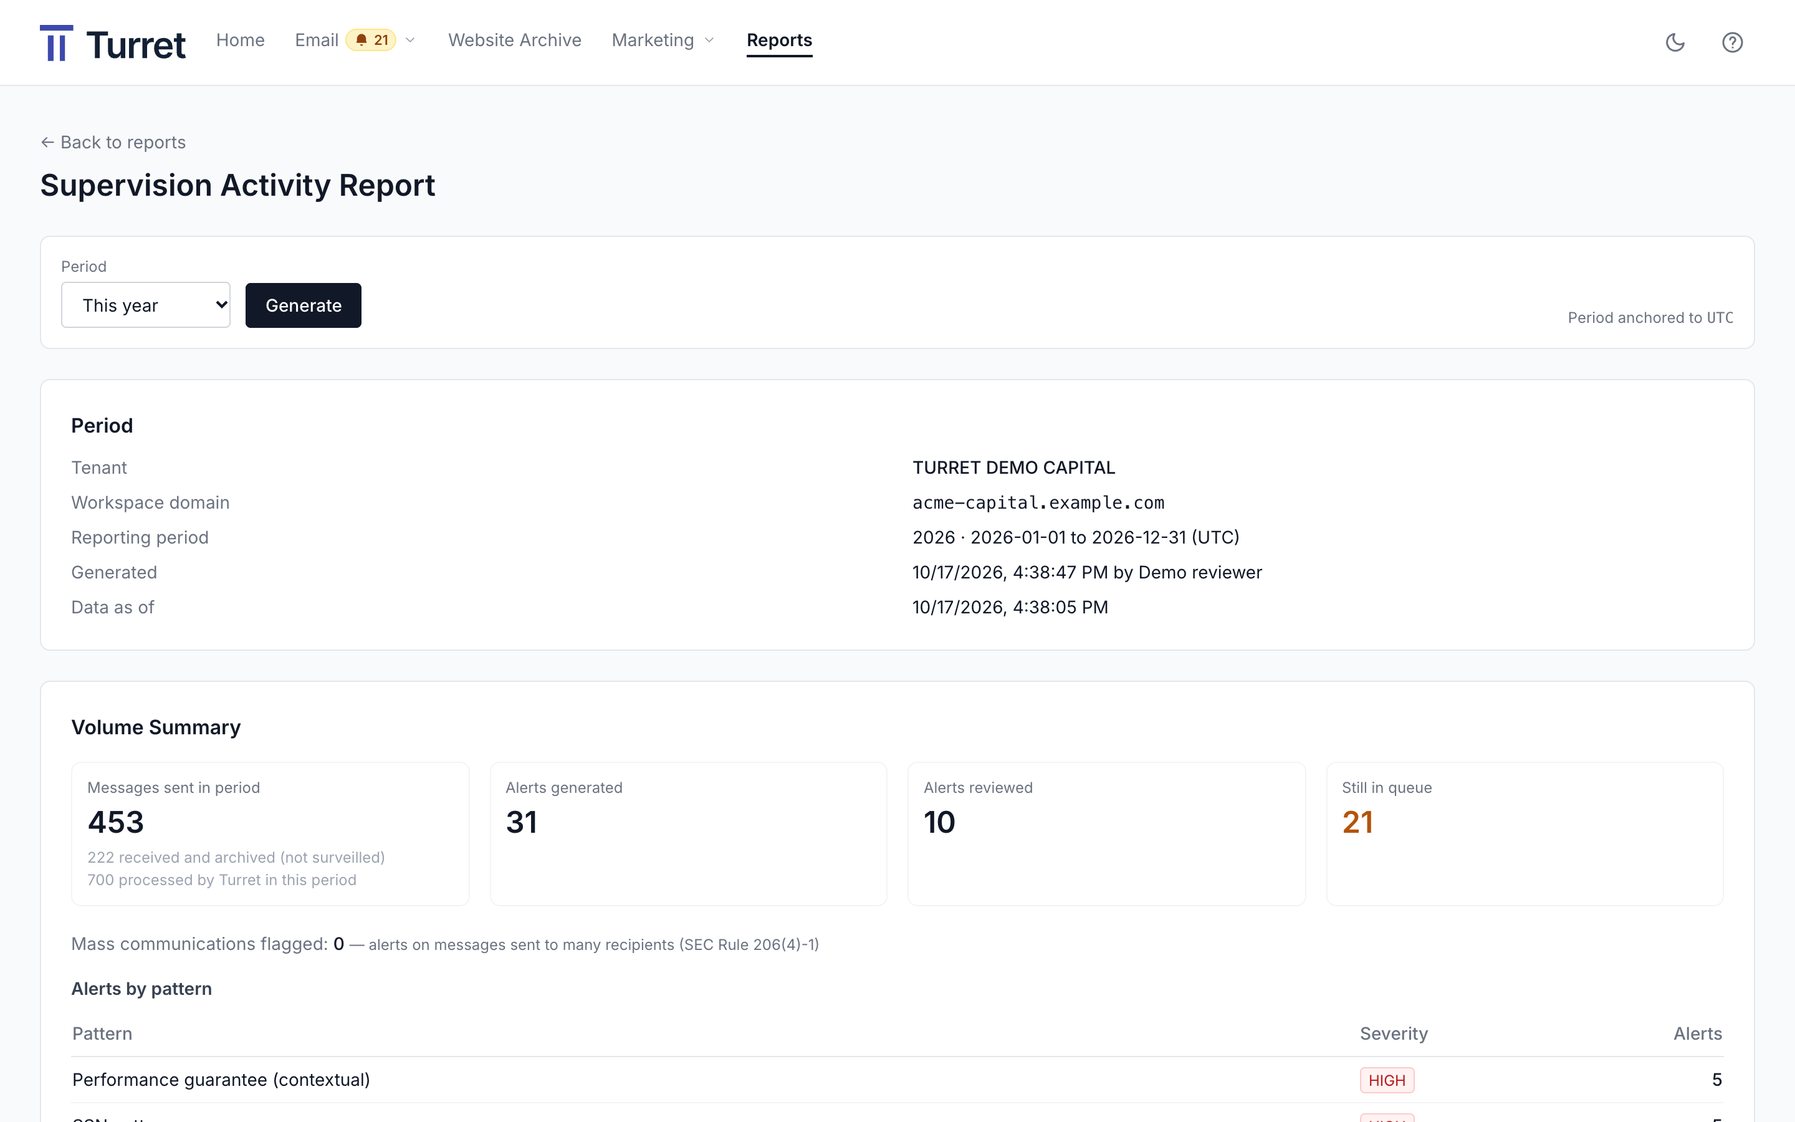Select the acme-capital.example.com domain text
The width and height of the screenshot is (1795, 1122).
(1038, 502)
